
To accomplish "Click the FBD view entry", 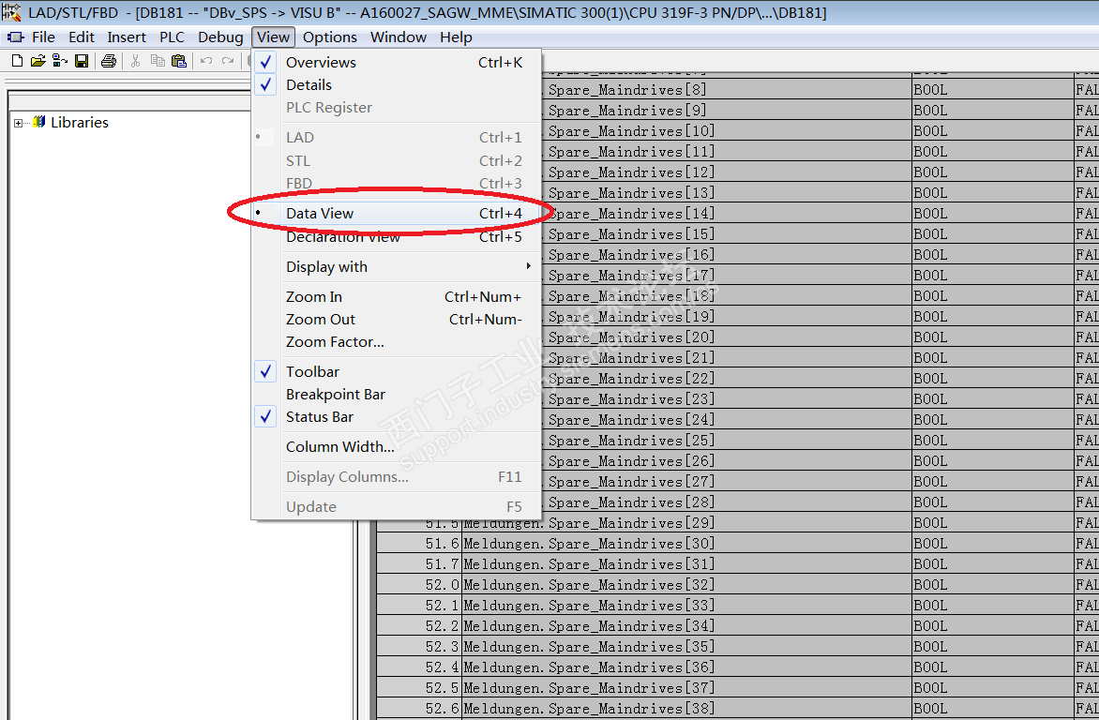I will coord(398,183).
